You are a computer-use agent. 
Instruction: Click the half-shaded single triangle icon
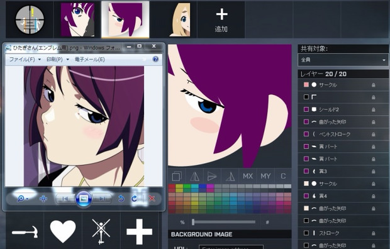(230, 176)
